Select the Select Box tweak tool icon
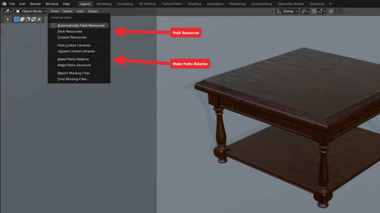Viewport: 380px width, 213px height. (x=8, y=19)
